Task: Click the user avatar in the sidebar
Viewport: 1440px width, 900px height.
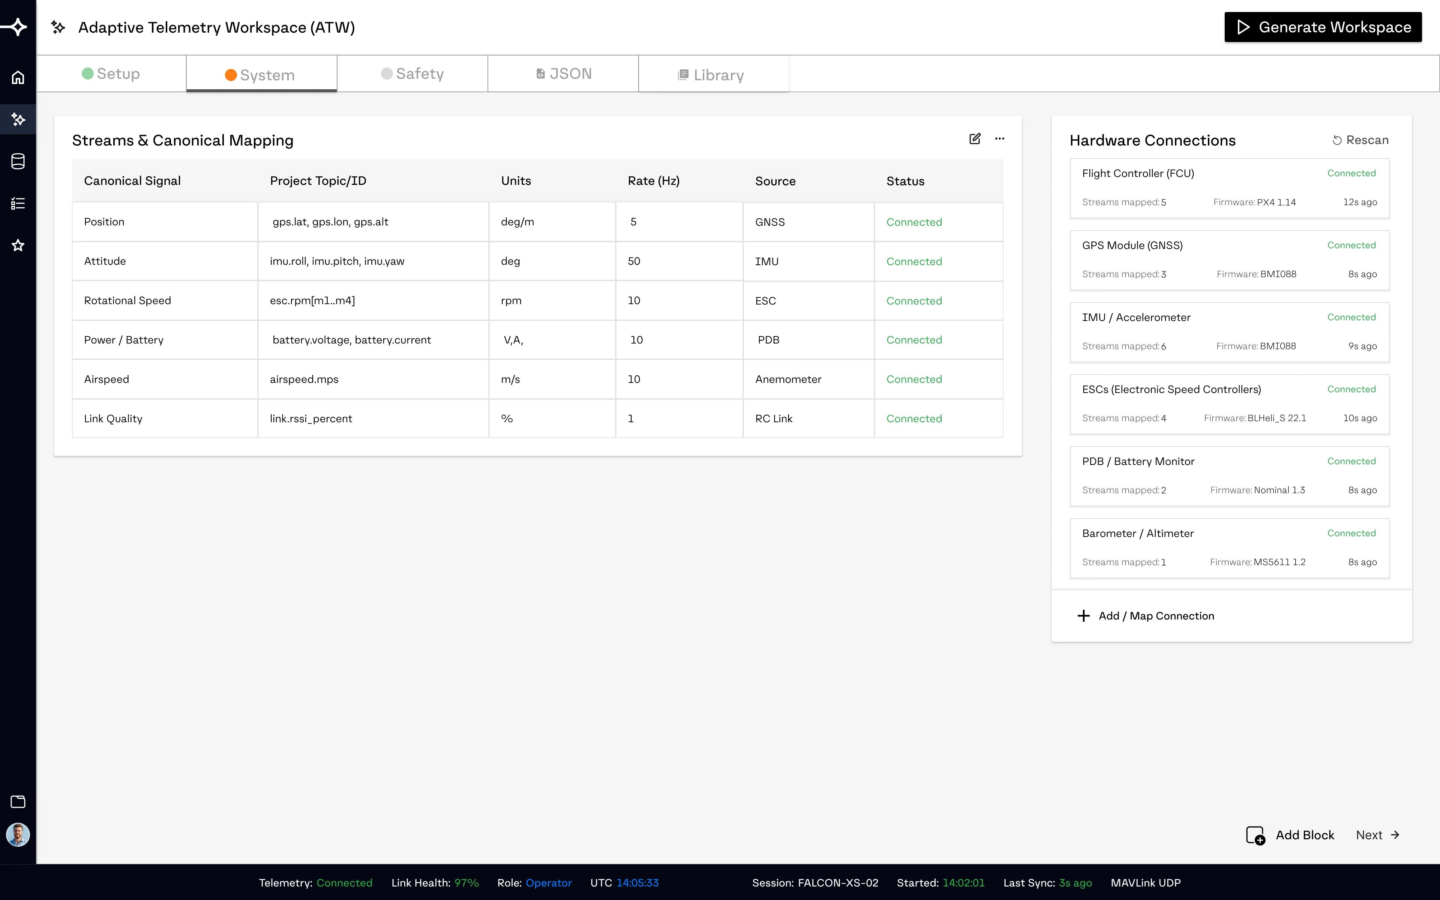Action: point(18,834)
